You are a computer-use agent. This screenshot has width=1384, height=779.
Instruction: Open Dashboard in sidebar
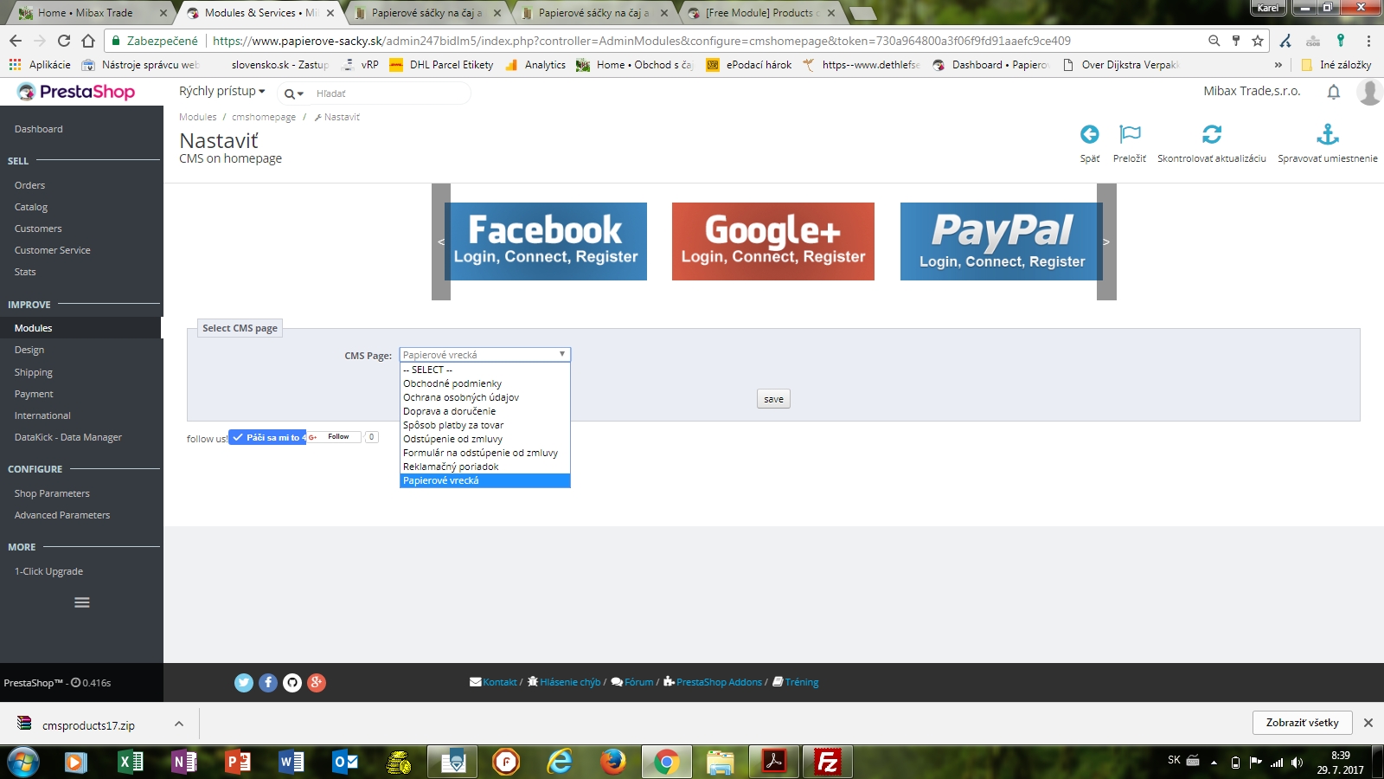click(38, 129)
